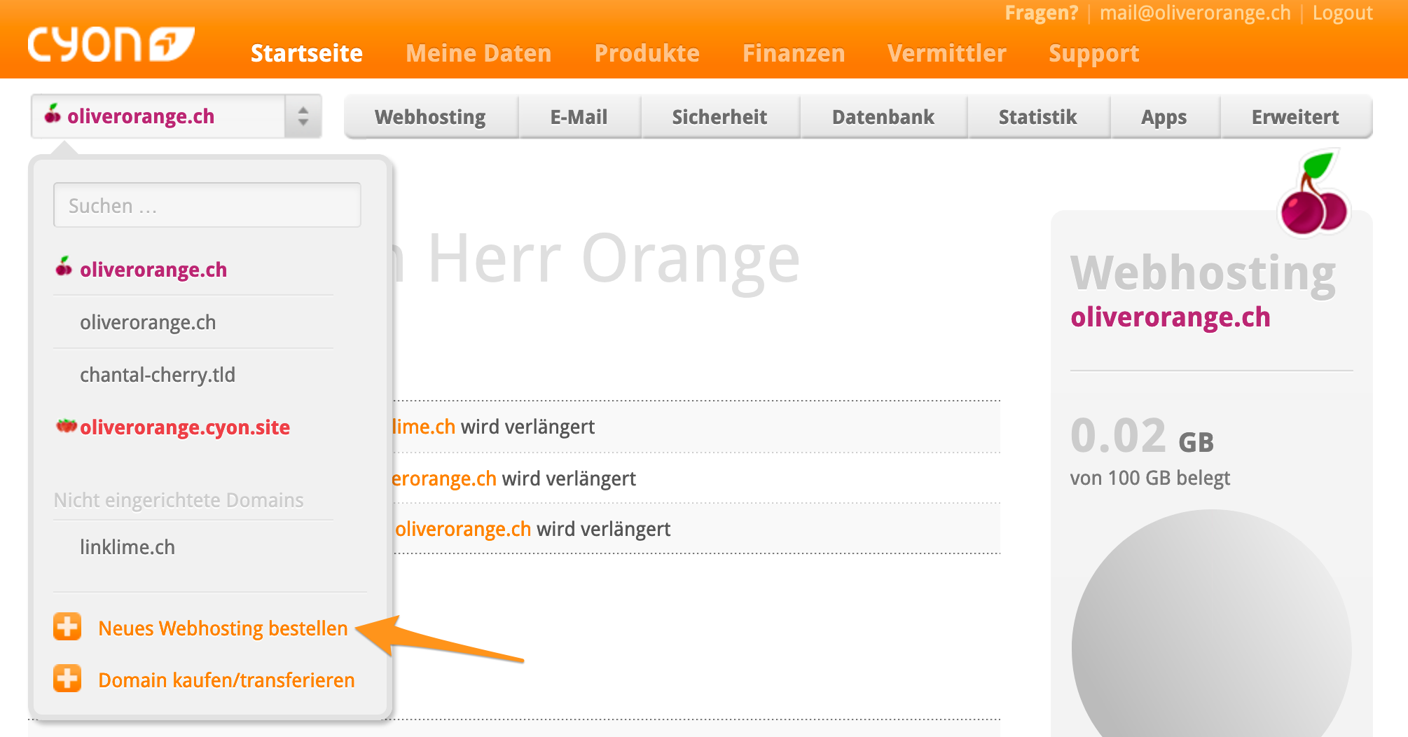Screen dimensions: 1408x737
Task: Open the Produkte menu
Action: point(647,53)
